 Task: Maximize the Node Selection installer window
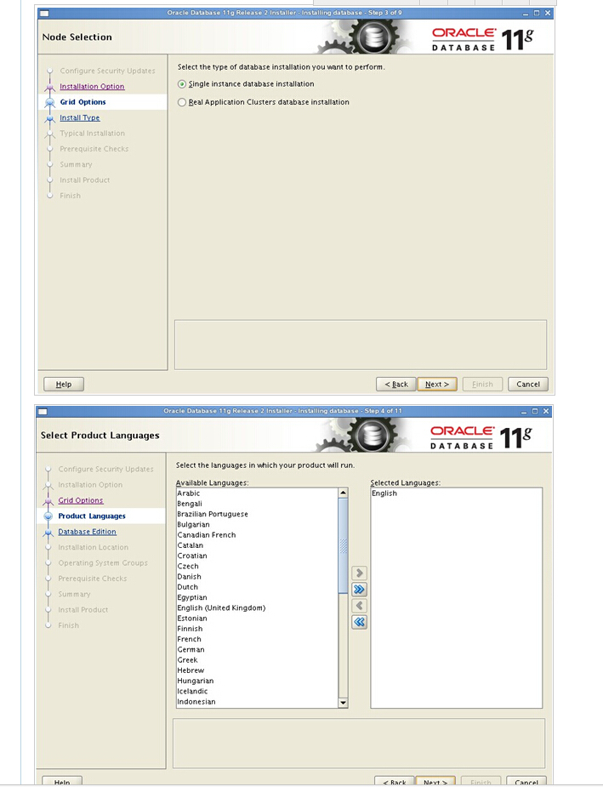click(x=537, y=13)
